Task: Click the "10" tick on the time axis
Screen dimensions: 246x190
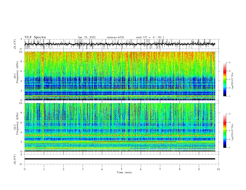Action: (218, 169)
